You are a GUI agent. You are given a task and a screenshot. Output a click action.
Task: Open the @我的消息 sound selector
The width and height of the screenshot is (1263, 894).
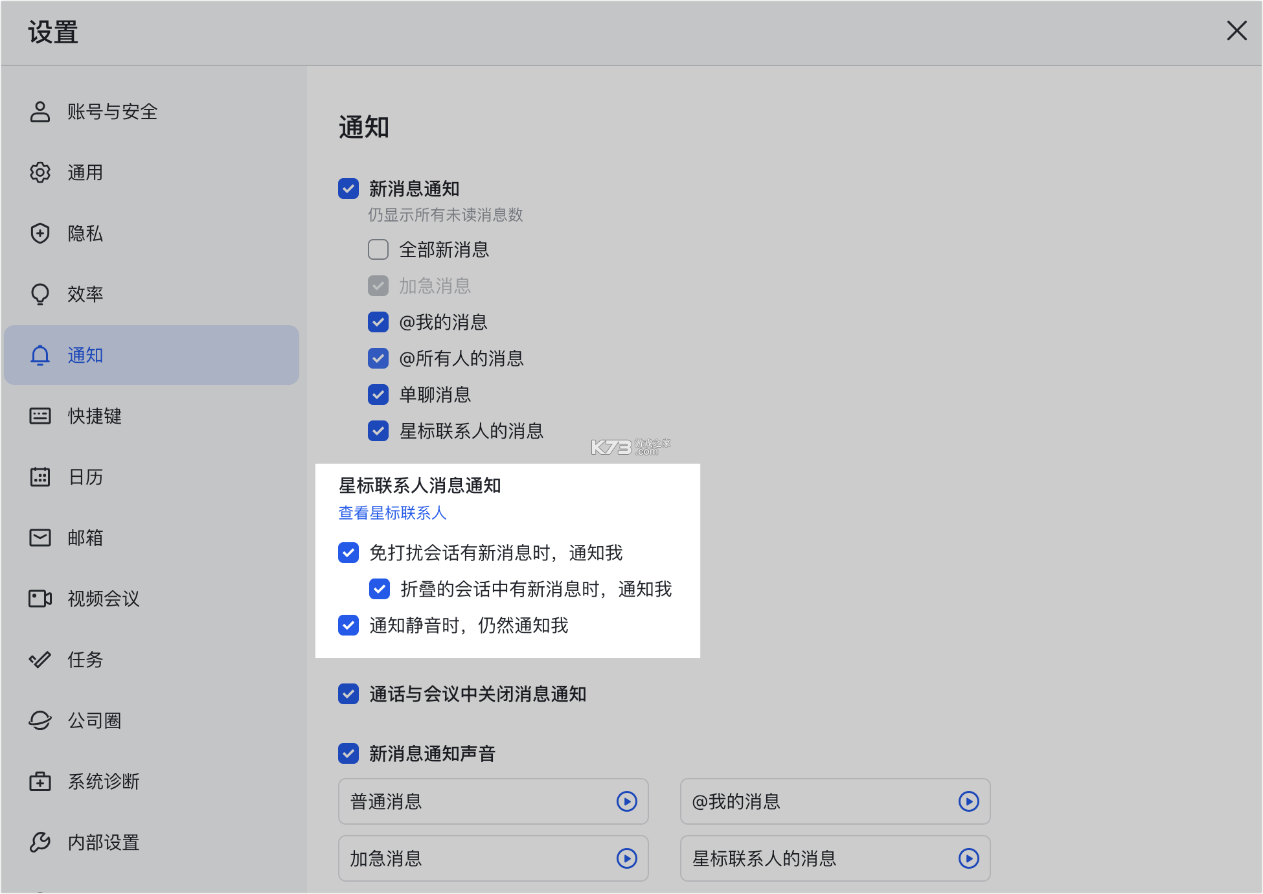click(x=836, y=801)
